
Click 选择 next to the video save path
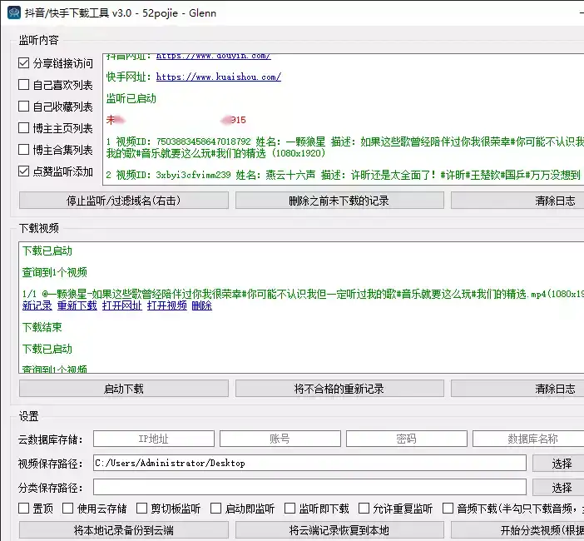click(x=562, y=464)
